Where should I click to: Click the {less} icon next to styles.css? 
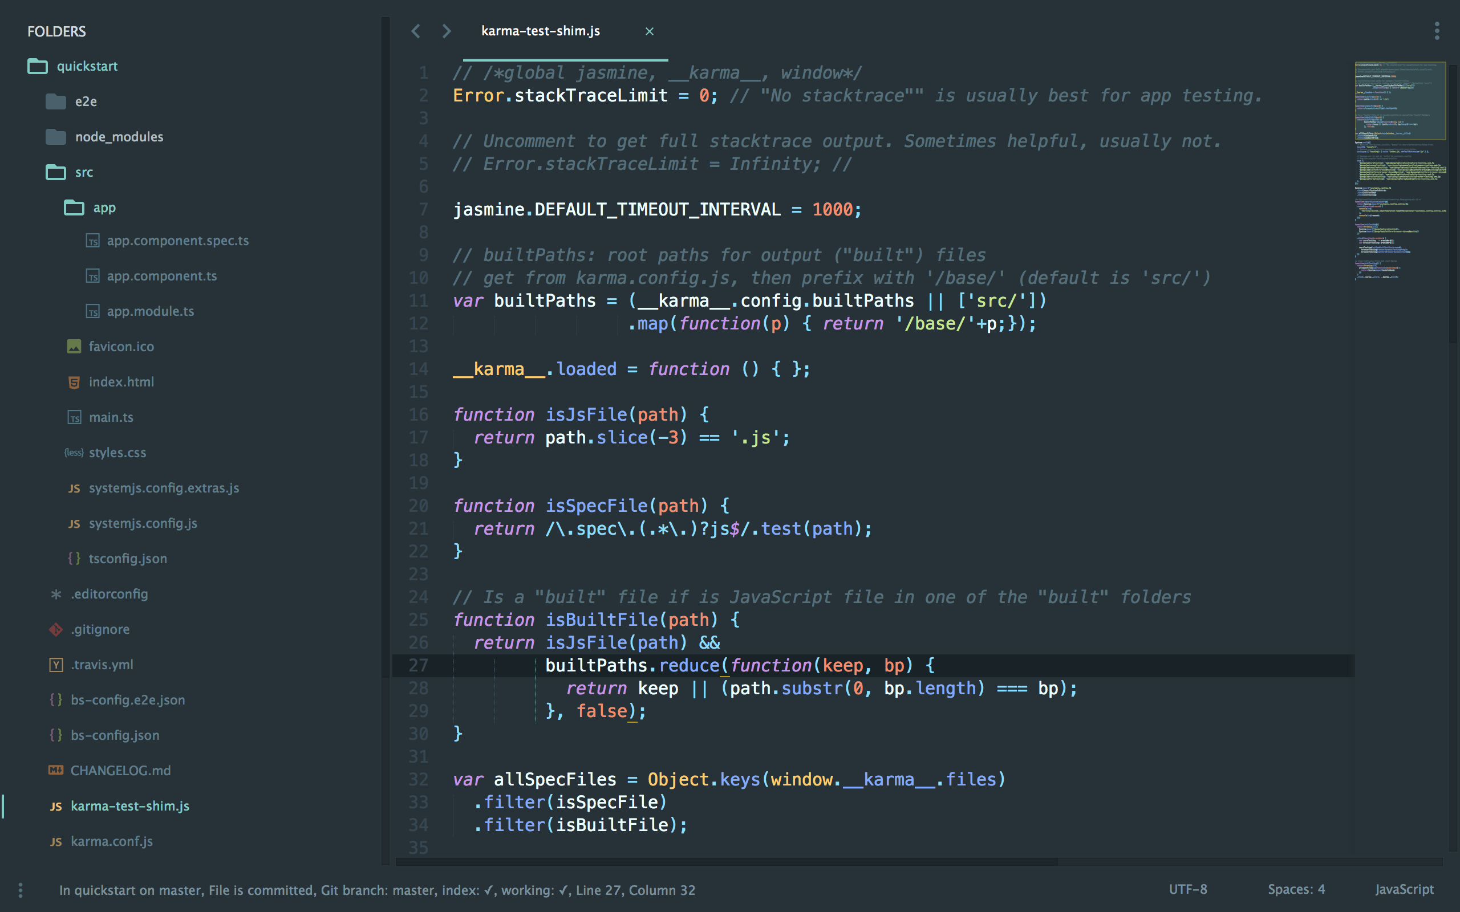(x=74, y=453)
